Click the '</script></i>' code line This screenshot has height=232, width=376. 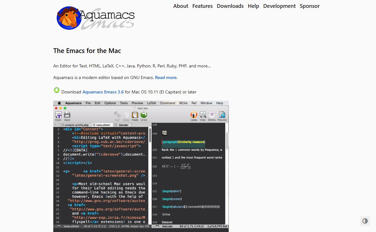click(x=77, y=163)
